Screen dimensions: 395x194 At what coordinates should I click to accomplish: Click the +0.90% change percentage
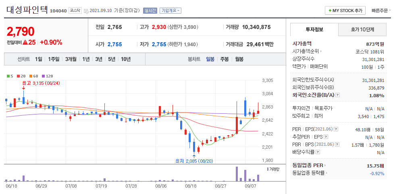51,43
